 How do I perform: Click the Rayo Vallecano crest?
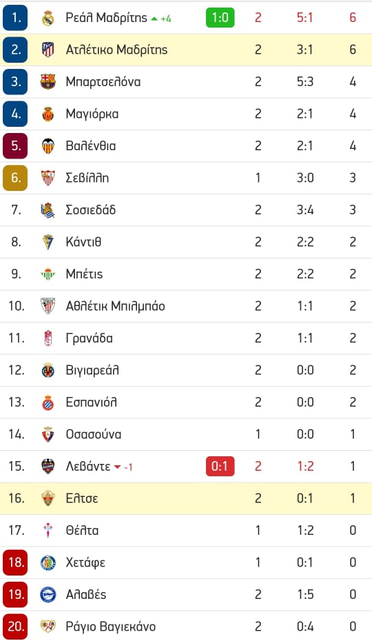(48, 627)
